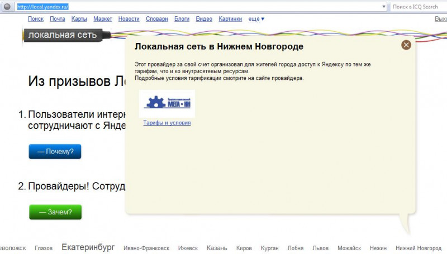
Task: Select city Курган
Action: 269,248
